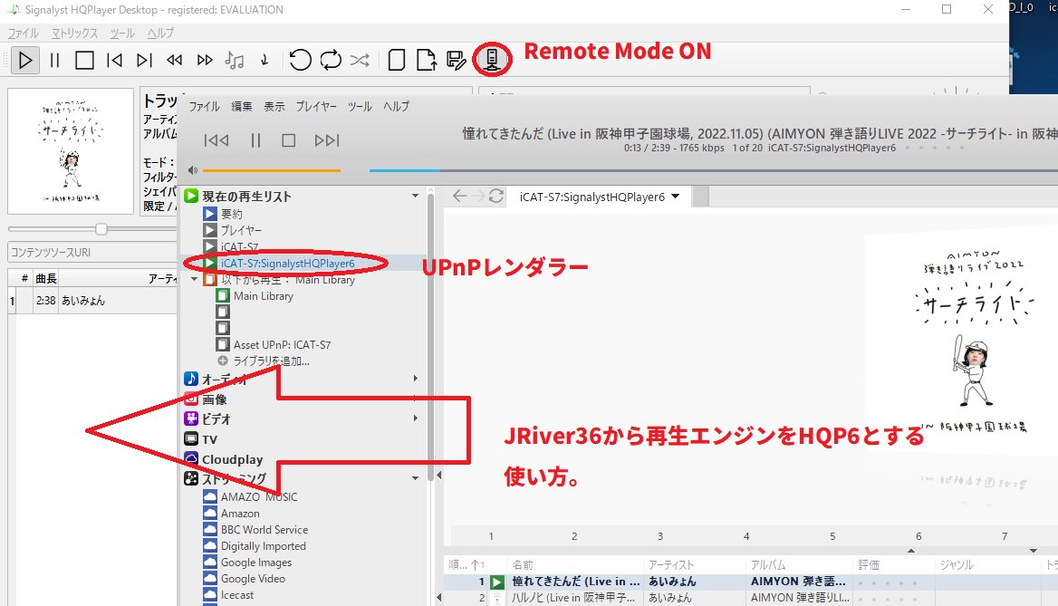Click the コンテンツソースURI input field
This screenshot has width=1058, height=606.
[x=92, y=252]
